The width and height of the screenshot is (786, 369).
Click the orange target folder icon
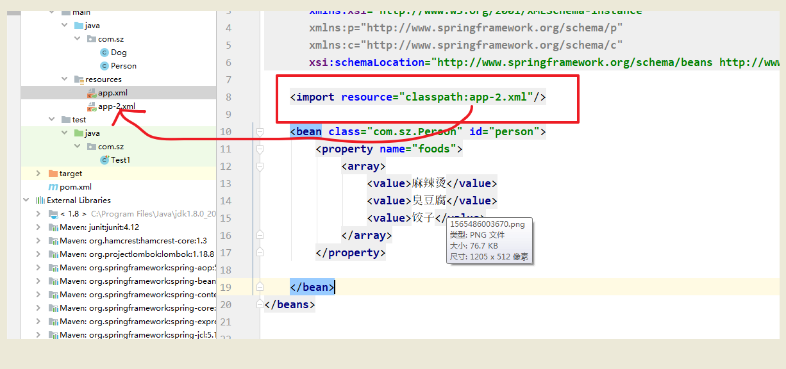(x=53, y=174)
